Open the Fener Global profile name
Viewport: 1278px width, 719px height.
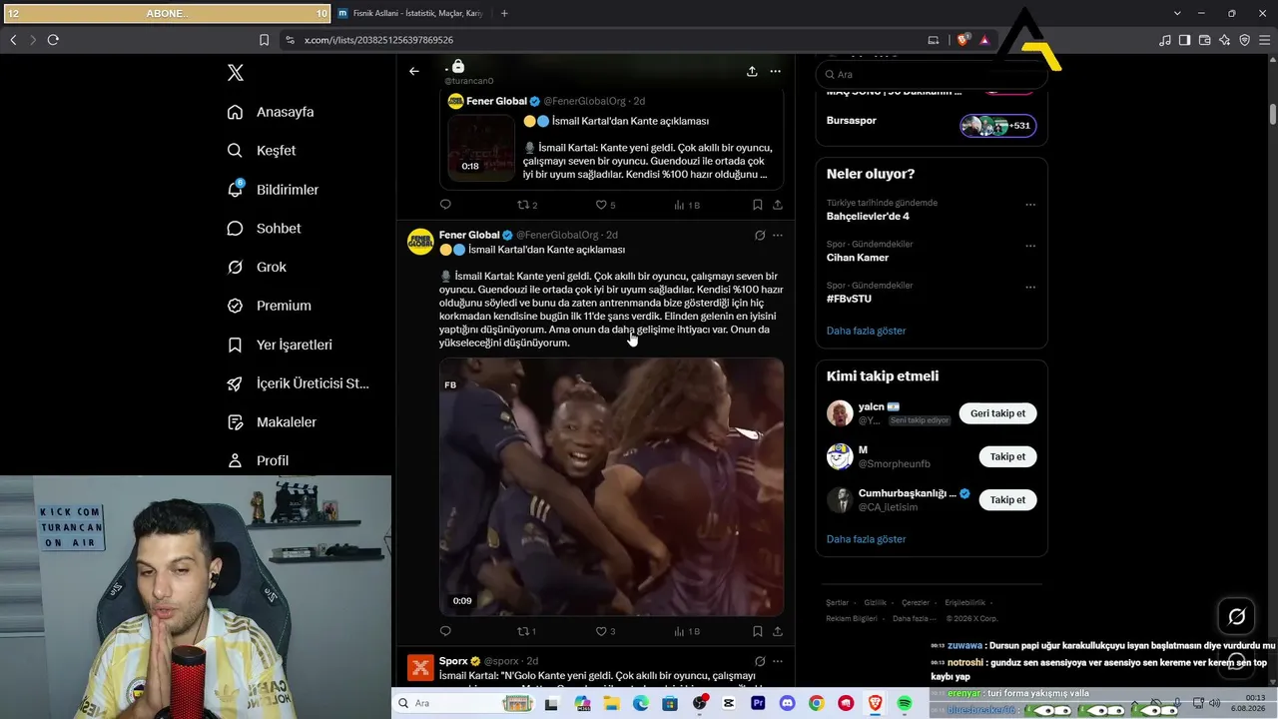pyautogui.click(x=469, y=235)
